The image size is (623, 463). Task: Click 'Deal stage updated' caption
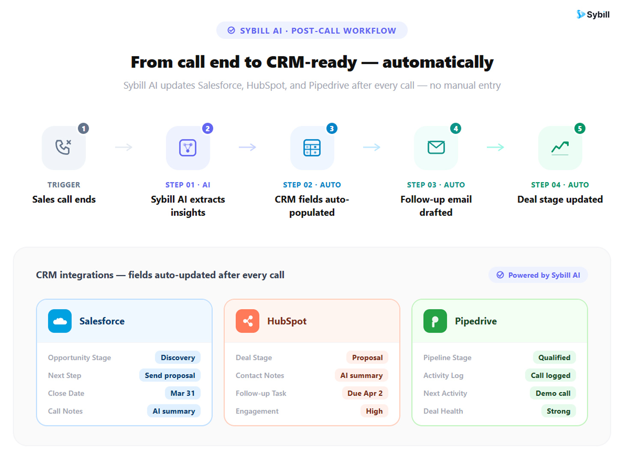click(560, 199)
